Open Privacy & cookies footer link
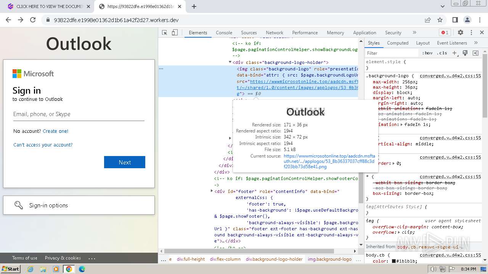Viewport: 488px width, 274px height. (63, 258)
